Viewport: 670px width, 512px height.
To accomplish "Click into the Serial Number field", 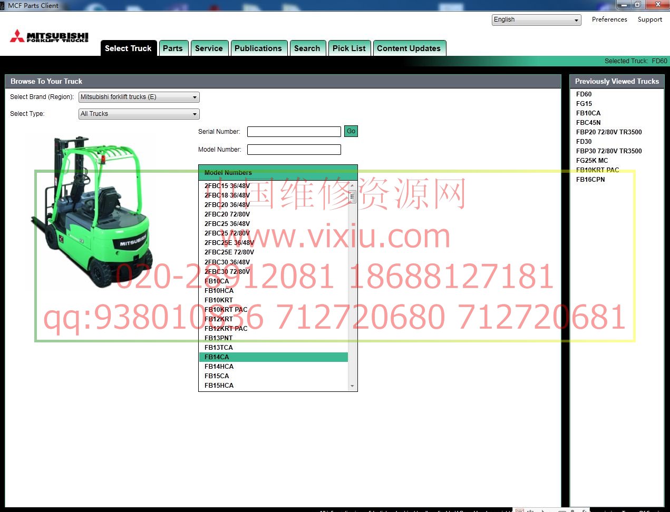I will (x=294, y=132).
